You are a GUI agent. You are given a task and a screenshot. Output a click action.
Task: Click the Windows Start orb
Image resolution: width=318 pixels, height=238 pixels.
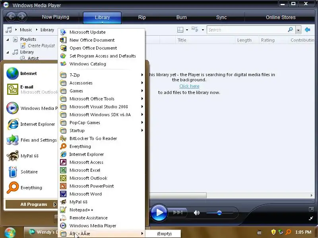[10, 233]
